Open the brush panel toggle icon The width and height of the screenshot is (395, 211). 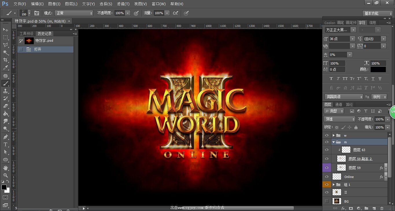click(x=37, y=13)
